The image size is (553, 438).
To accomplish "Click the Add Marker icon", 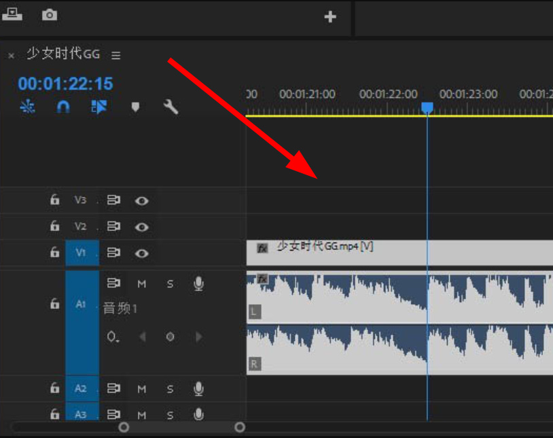I will [x=135, y=107].
